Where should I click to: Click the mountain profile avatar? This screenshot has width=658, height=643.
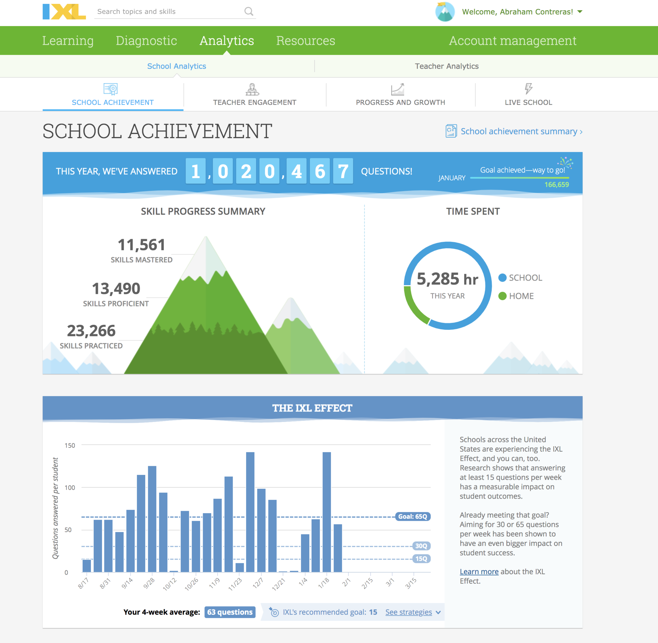pyautogui.click(x=445, y=12)
